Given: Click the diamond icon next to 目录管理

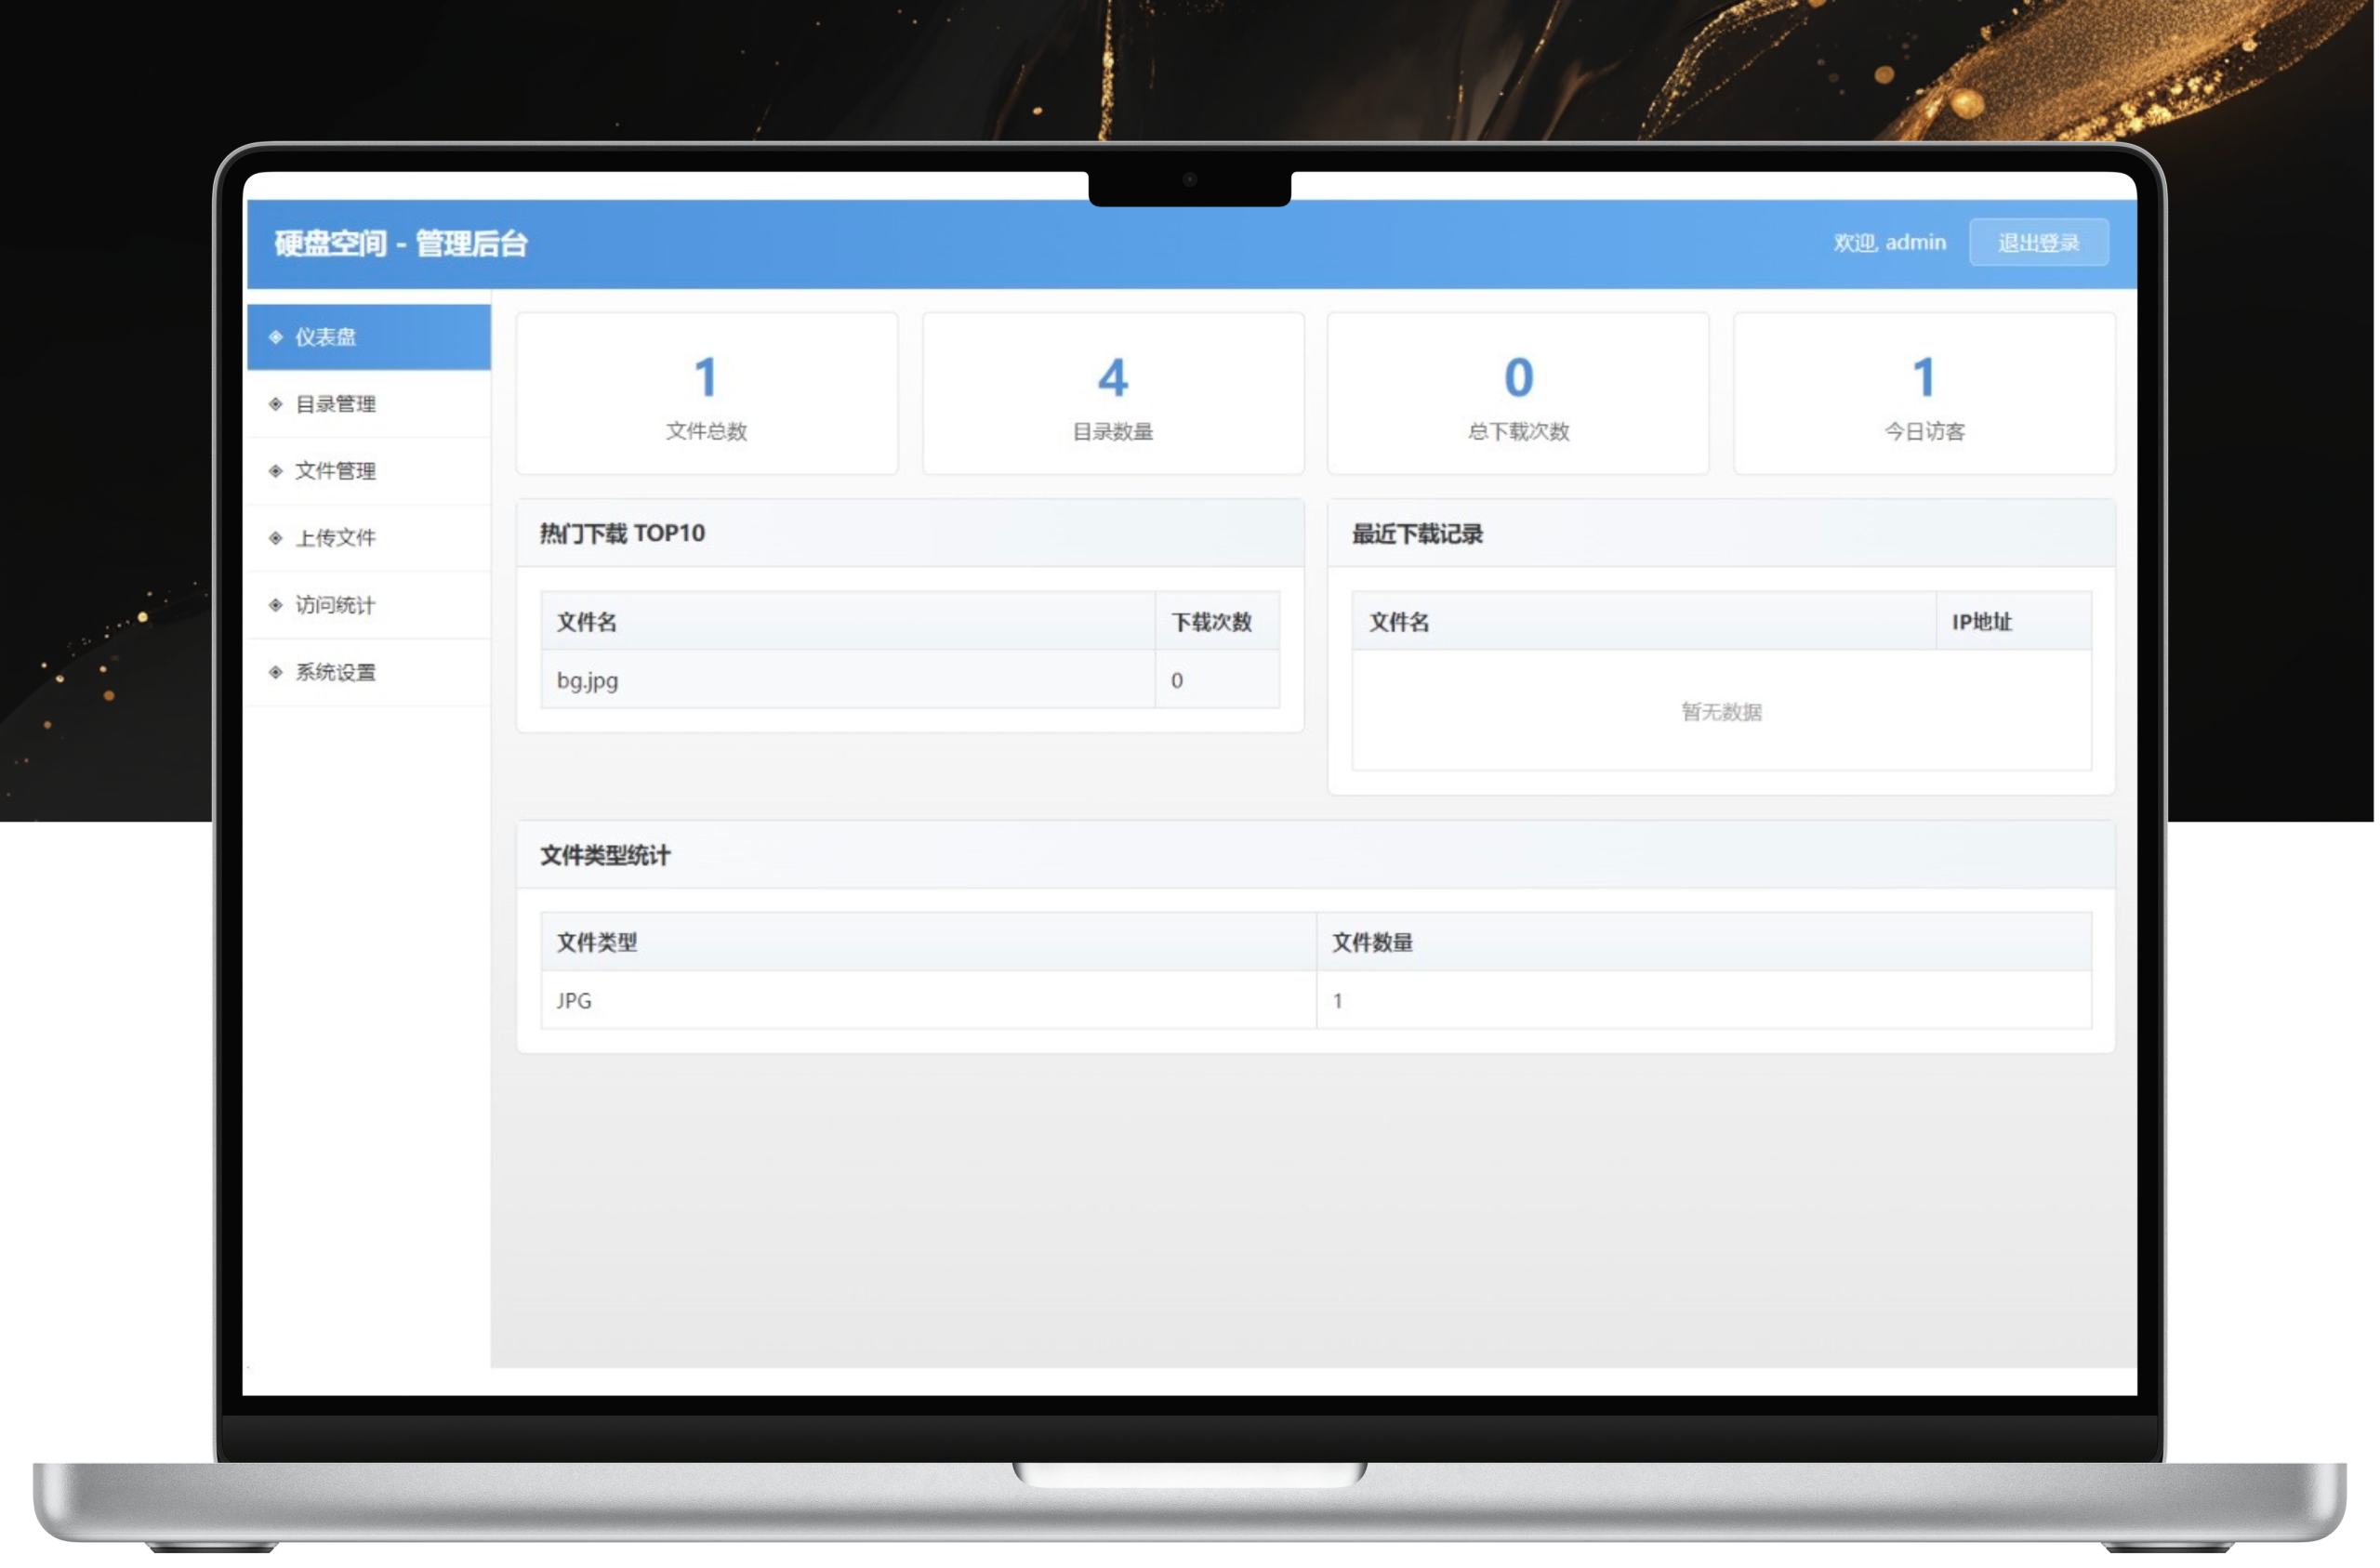Looking at the screenshot, I should tap(276, 404).
